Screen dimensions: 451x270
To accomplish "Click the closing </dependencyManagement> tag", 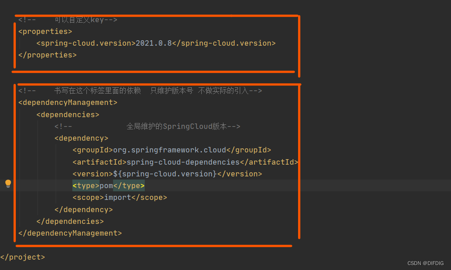I will pos(70,233).
